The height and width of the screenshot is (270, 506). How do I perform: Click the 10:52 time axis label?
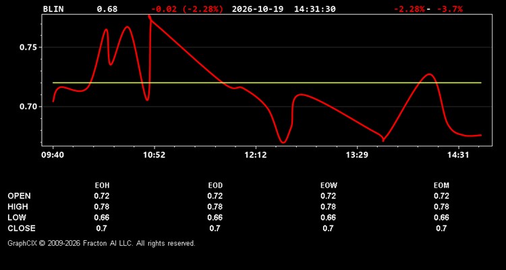click(x=154, y=155)
